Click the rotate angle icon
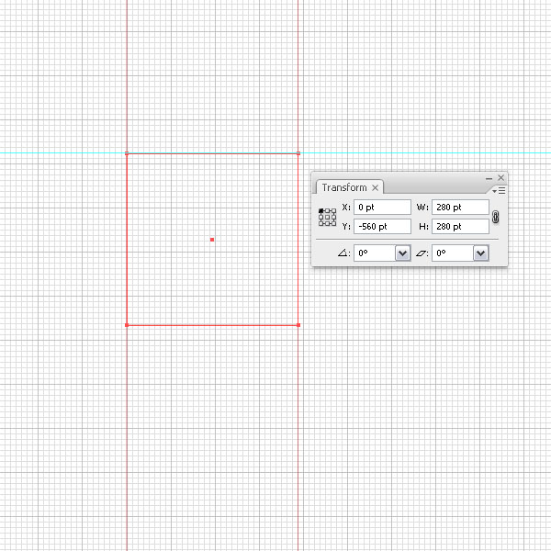551x551 pixels. (x=343, y=253)
